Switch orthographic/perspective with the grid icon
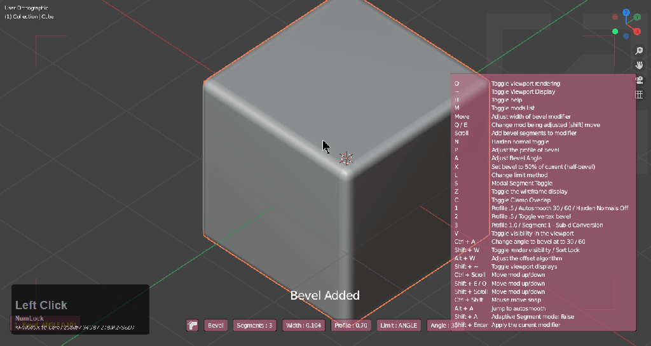 point(639,95)
